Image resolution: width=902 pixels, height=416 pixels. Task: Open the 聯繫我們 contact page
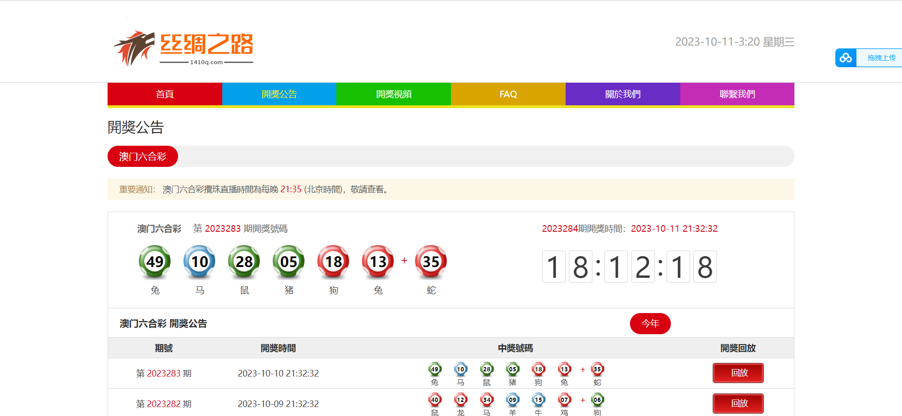click(x=737, y=94)
